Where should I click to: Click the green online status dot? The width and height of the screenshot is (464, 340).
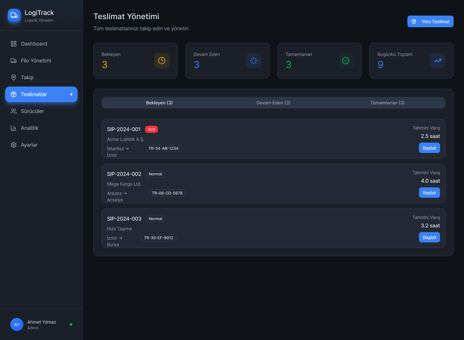[x=71, y=324]
